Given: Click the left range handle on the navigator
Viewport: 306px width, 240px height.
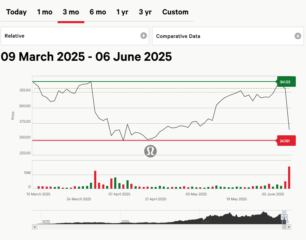Looking at the screenshot, I should click(x=282, y=217).
